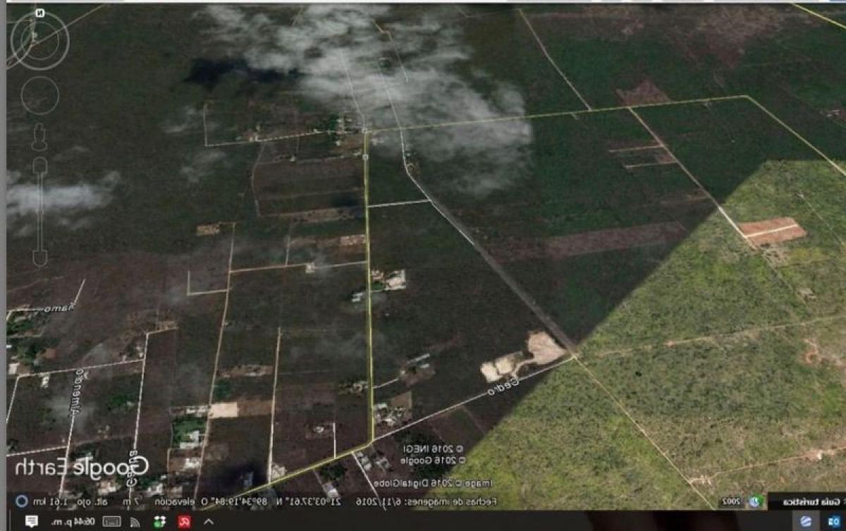
Task: Click the historical imagery globe icon near 2002
Action: click(x=754, y=501)
